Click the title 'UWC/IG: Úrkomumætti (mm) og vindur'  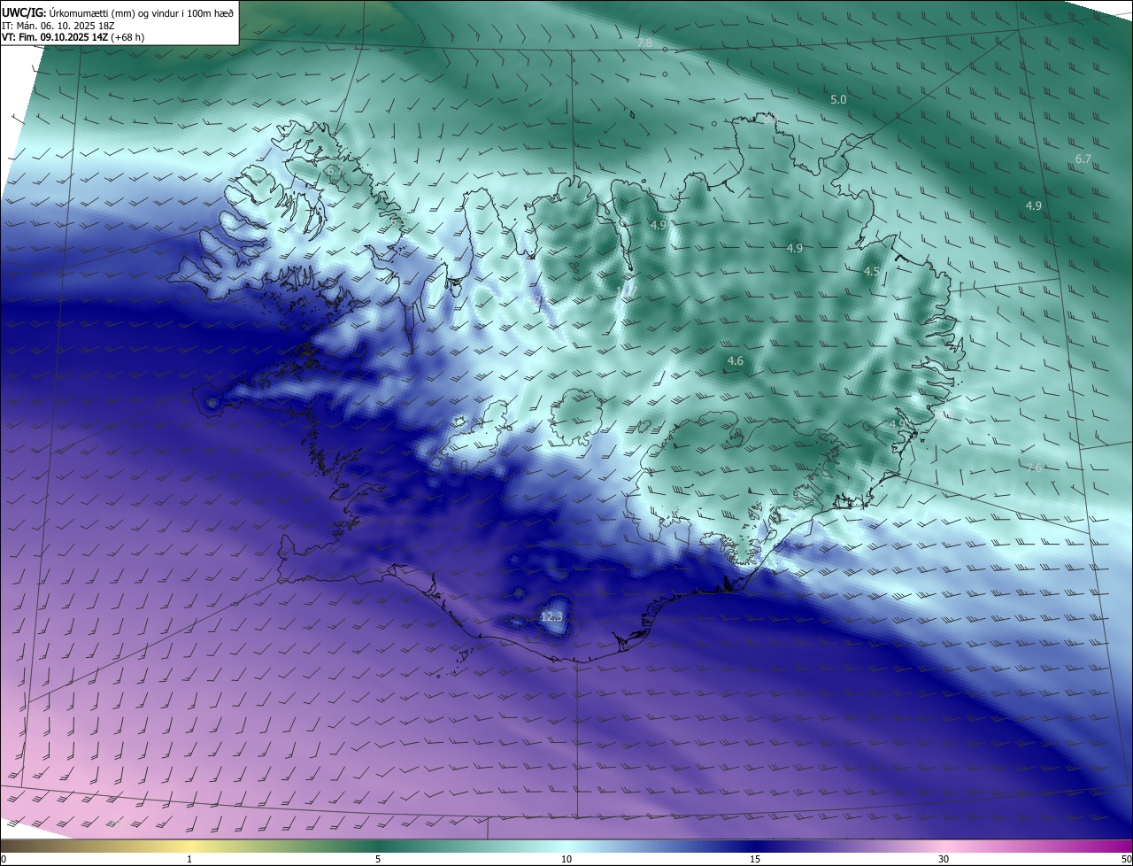coord(118,12)
